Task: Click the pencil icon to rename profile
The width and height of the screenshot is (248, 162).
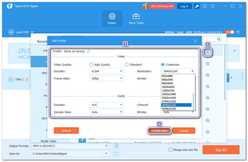Action: 89,51
